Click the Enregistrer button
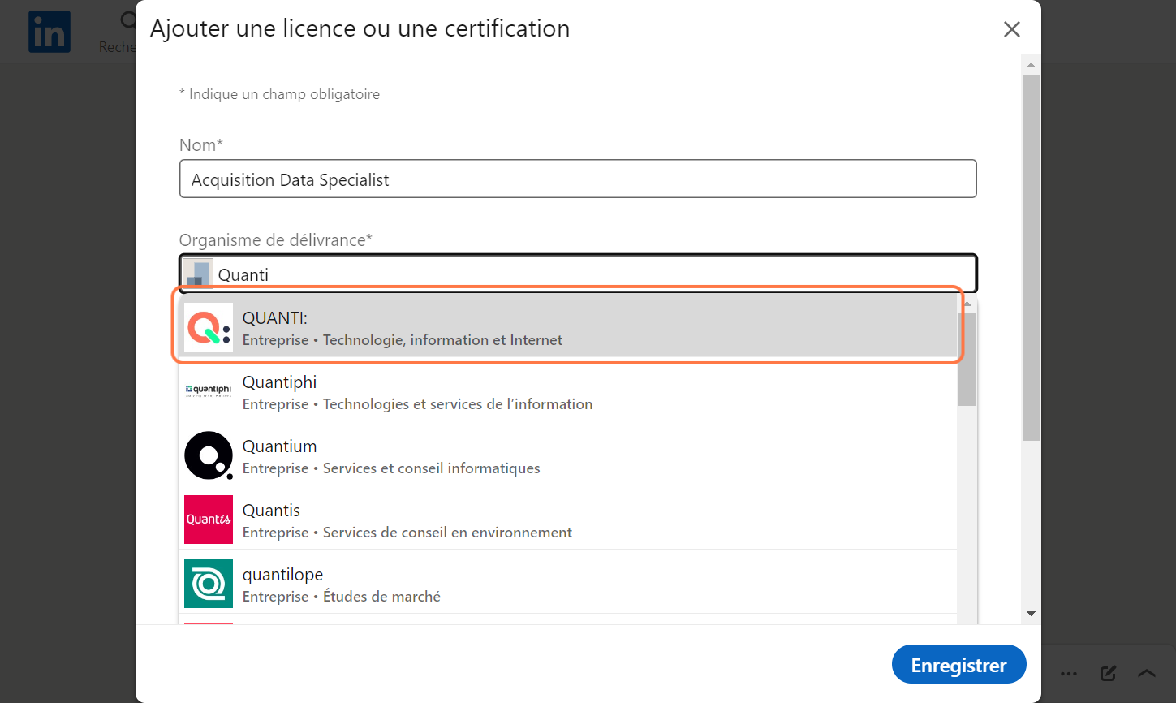The height and width of the screenshot is (703, 1176). pos(958,665)
